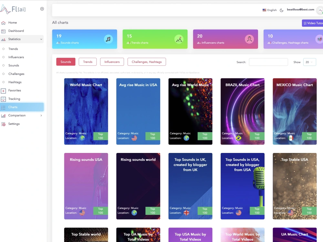323x242 pixels.
Task: Switch to Challenges, Hashtags filter tab
Action: 147,62
